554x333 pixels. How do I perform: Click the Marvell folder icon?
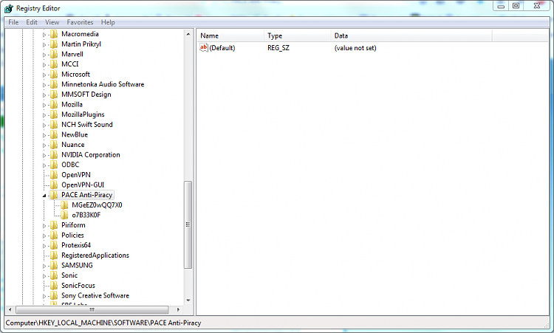pos(54,55)
